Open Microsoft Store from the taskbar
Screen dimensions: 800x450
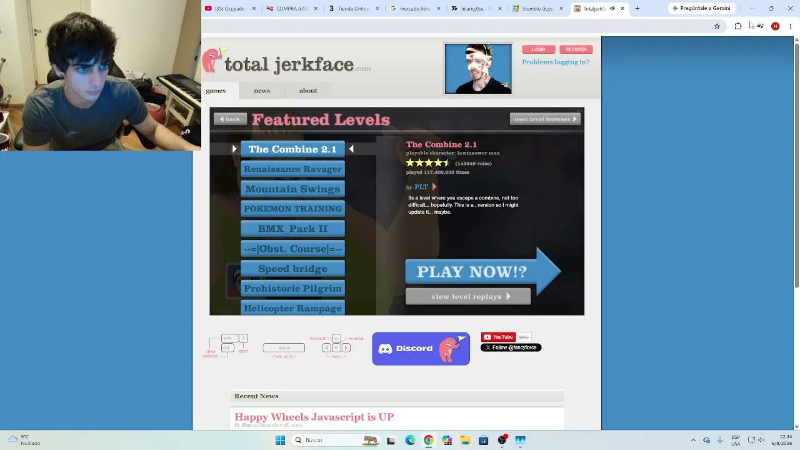483,440
